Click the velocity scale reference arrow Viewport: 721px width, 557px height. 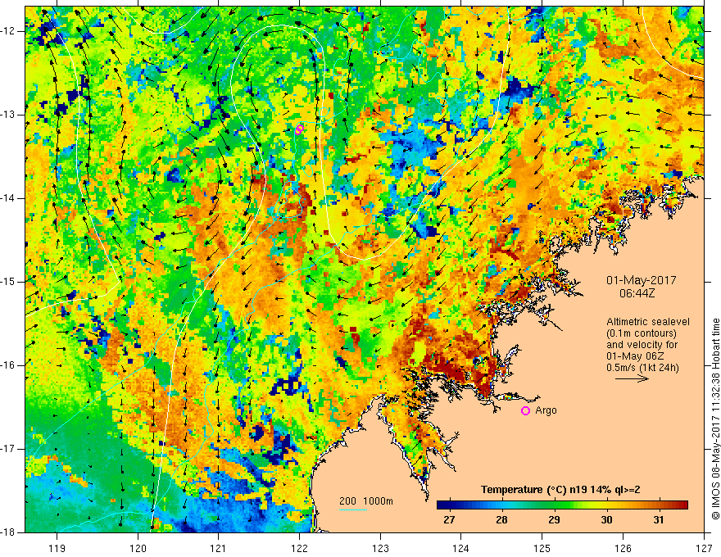632,378
